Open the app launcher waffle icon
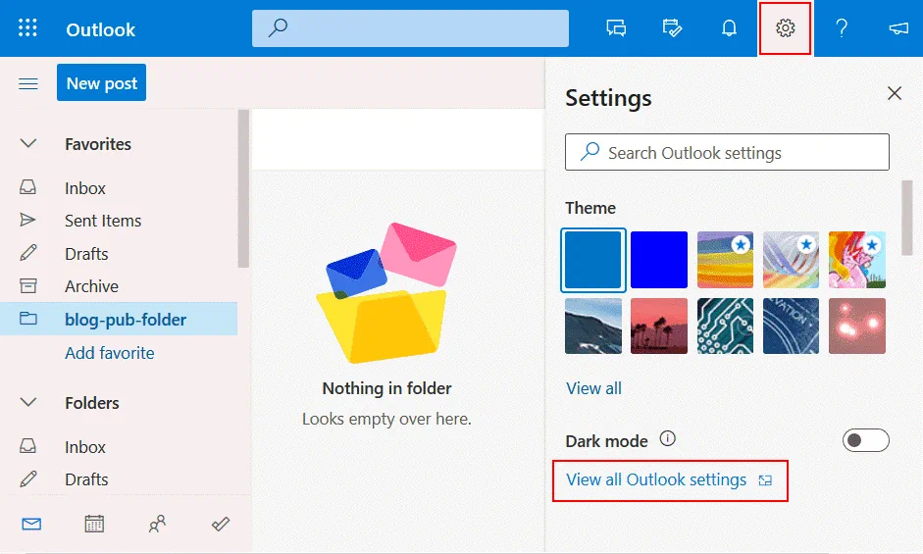The image size is (923, 554). coord(27,28)
